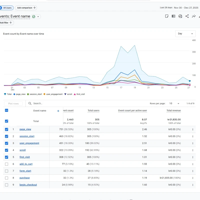
Task: Open the Day granularity dropdown
Action: tap(185, 34)
